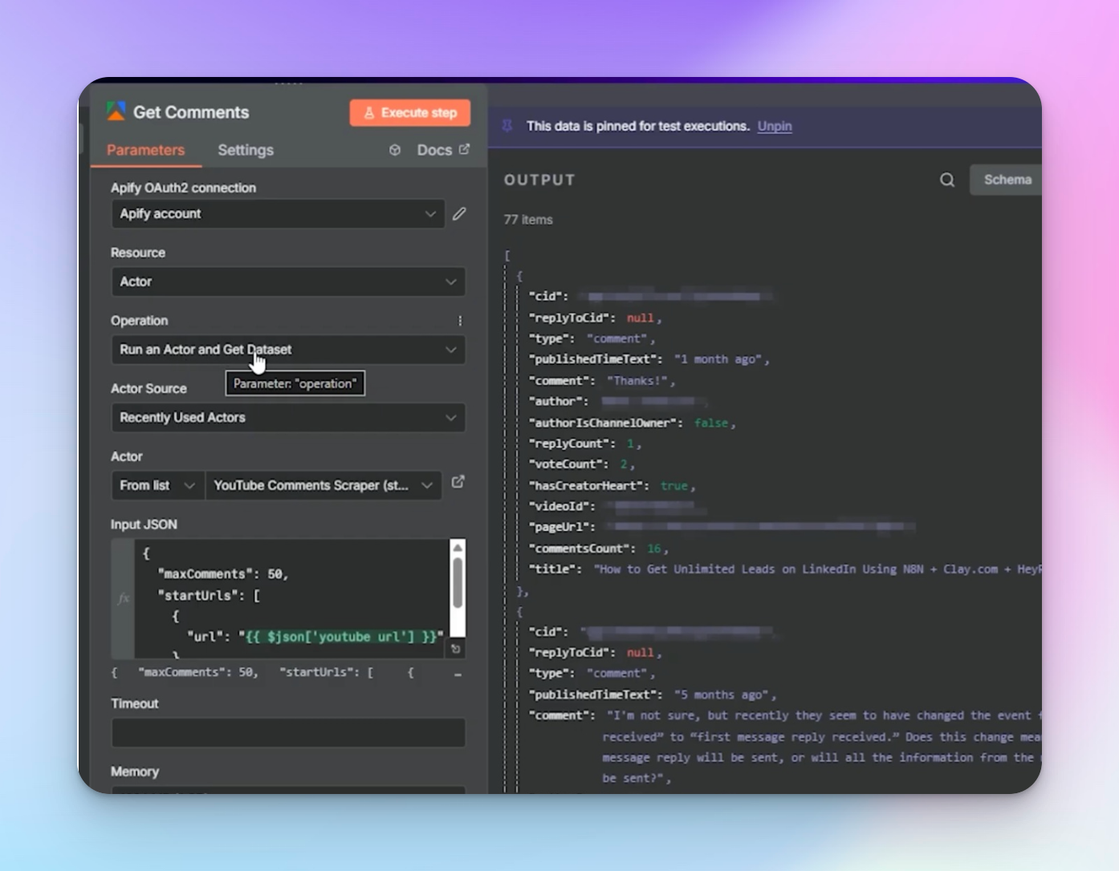Click the Apify logo beside Get Comments
The image size is (1119, 871).
click(x=116, y=111)
